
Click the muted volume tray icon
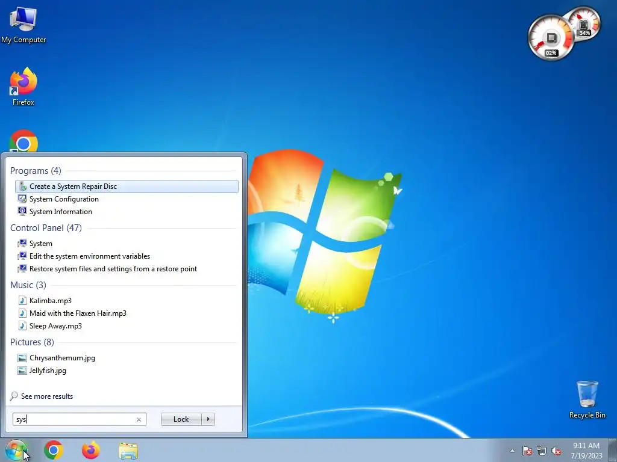(556, 451)
